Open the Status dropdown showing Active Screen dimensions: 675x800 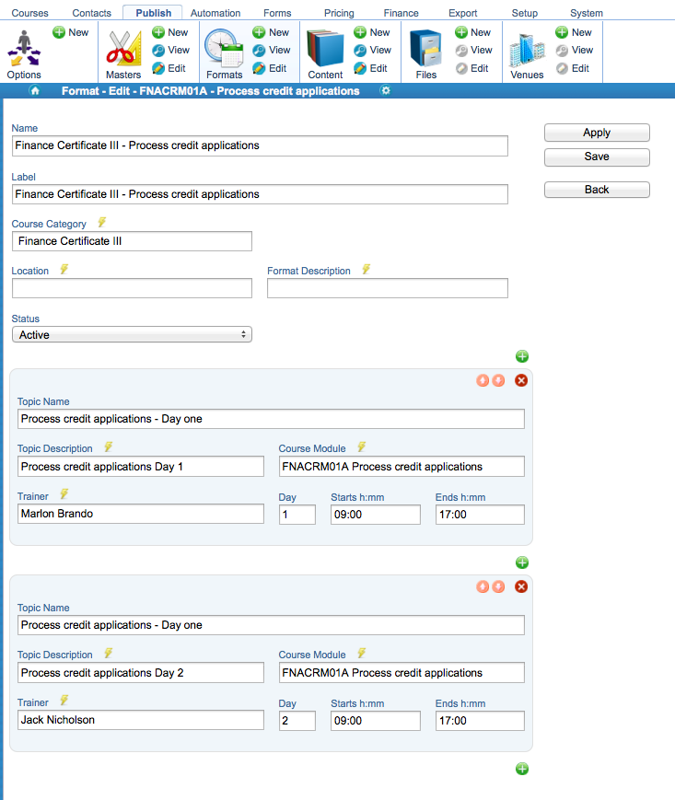coord(132,335)
